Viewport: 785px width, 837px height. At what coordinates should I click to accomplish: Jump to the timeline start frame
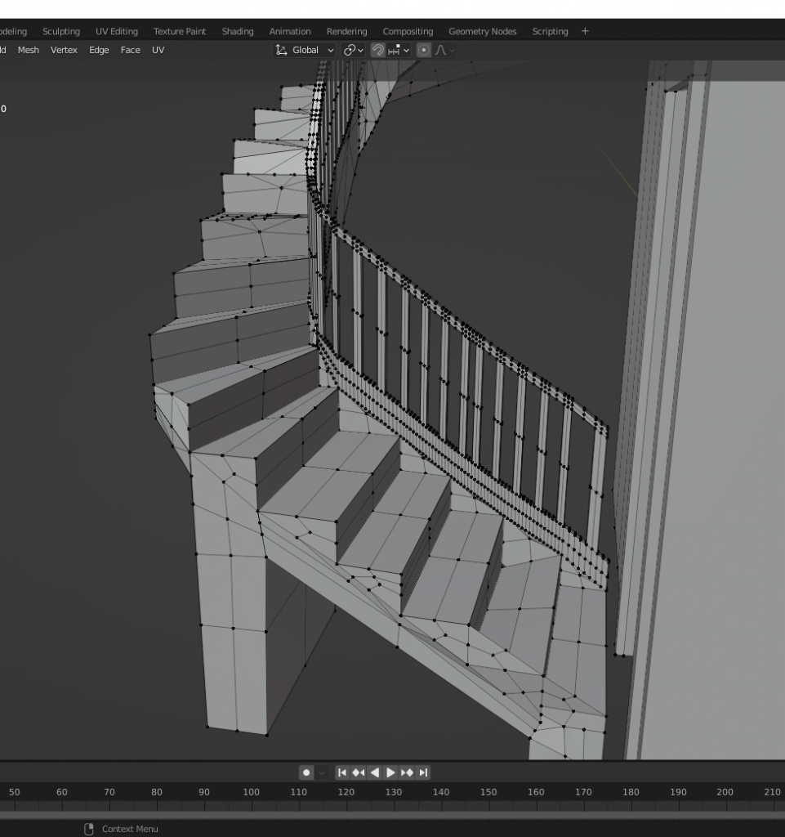coord(342,772)
